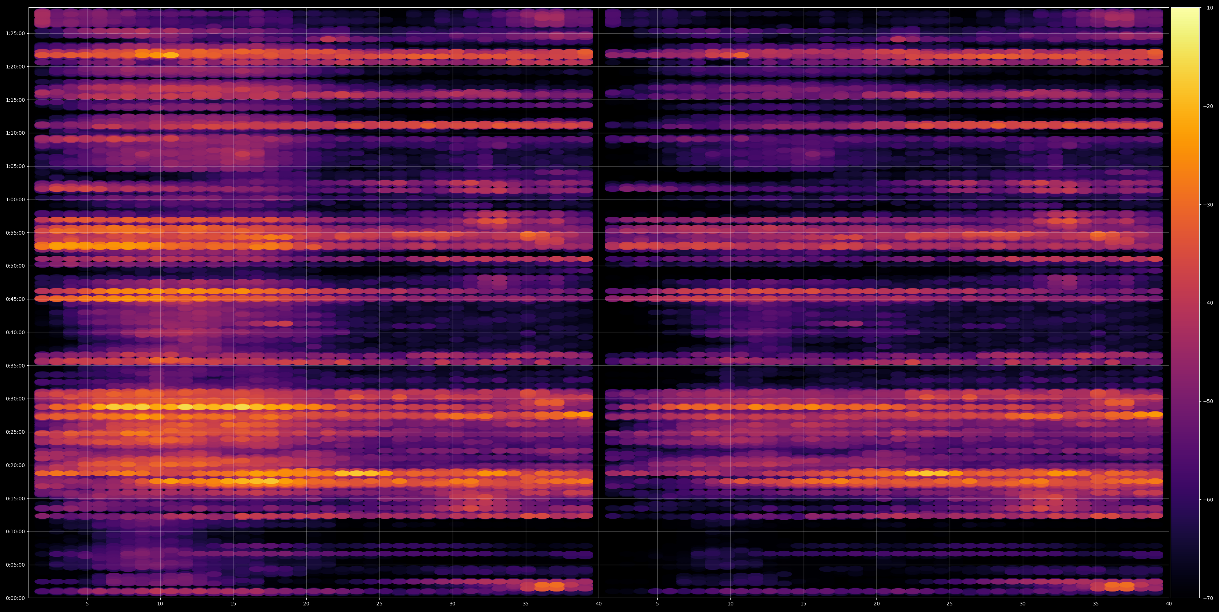Click the 0:15:00 time axis label
The height and width of the screenshot is (612, 1219).
point(15,499)
